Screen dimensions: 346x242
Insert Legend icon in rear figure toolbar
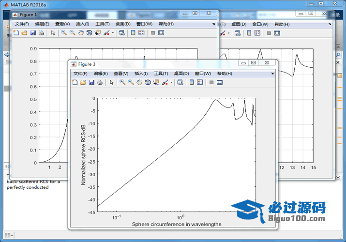point(257,33)
